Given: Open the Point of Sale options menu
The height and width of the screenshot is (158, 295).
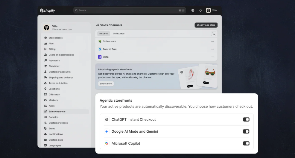Looking at the screenshot, I should (213, 49).
